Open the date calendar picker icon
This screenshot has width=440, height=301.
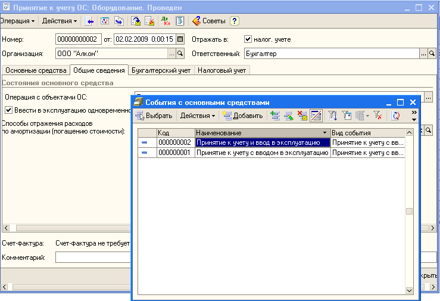[x=180, y=39]
